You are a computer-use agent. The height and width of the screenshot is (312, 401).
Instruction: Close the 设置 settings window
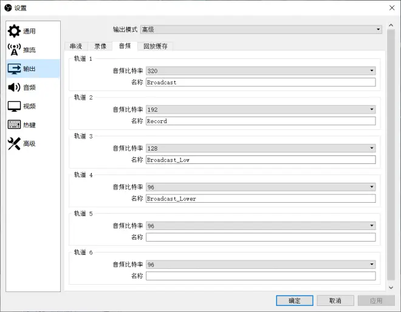click(392, 8)
